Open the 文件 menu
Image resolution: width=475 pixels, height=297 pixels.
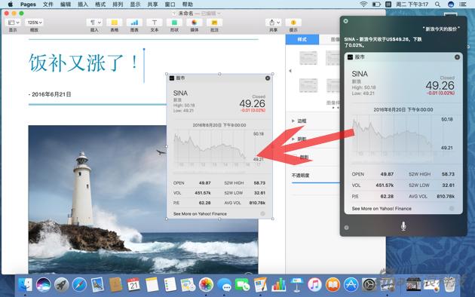point(48,5)
